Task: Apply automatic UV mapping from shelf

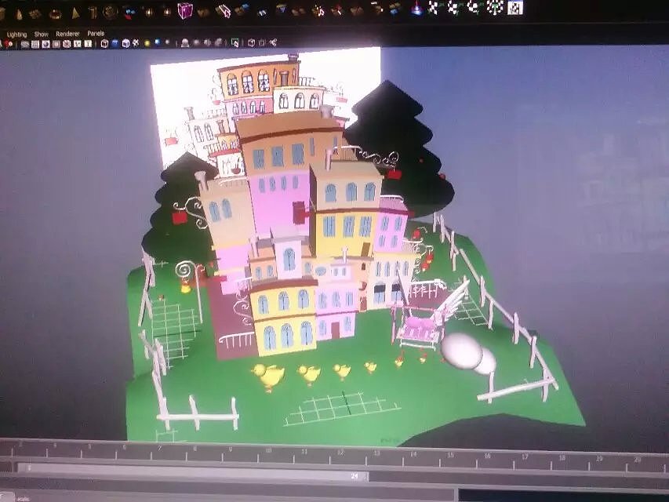Action: 495,8
